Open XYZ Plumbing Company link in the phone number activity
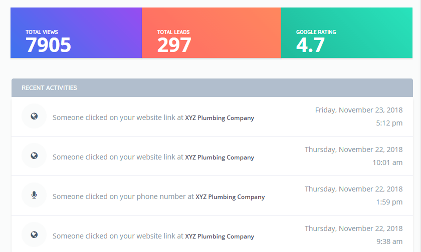 pos(230,197)
